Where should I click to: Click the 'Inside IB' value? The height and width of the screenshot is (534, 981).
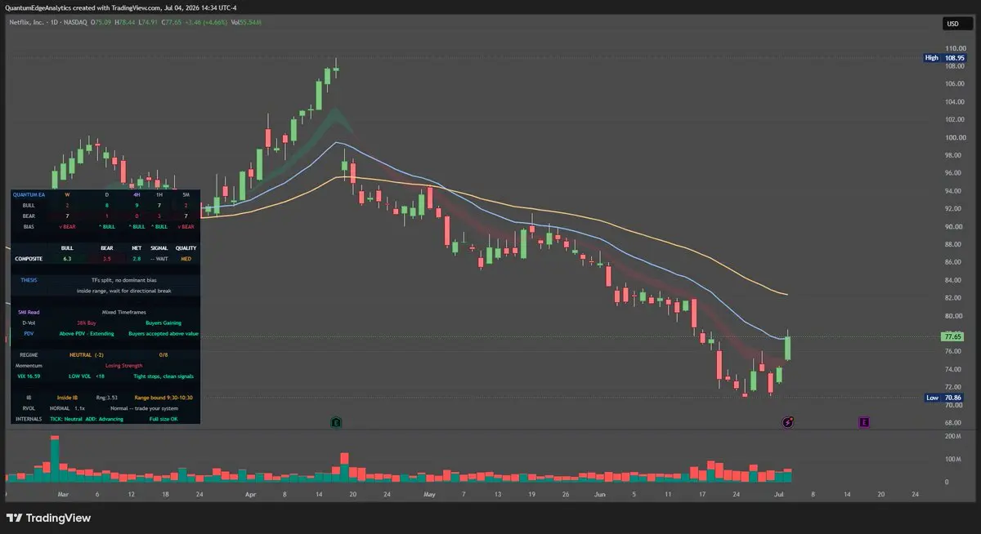67,397
